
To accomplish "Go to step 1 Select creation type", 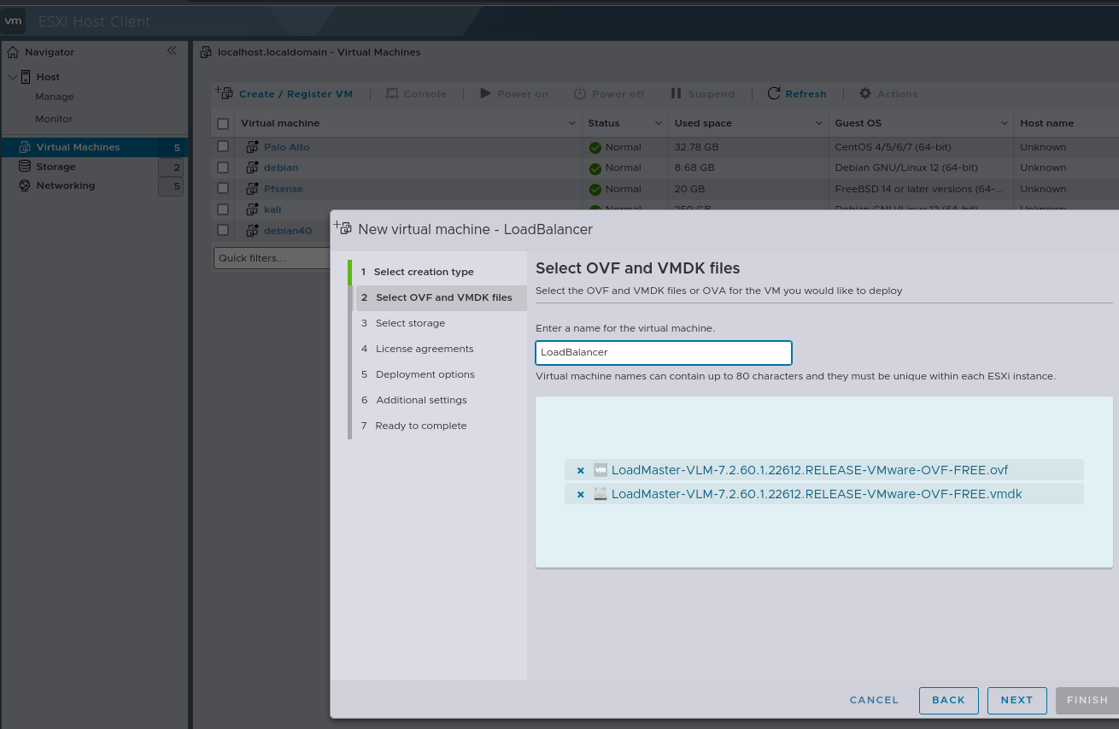I will click(423, 272).
